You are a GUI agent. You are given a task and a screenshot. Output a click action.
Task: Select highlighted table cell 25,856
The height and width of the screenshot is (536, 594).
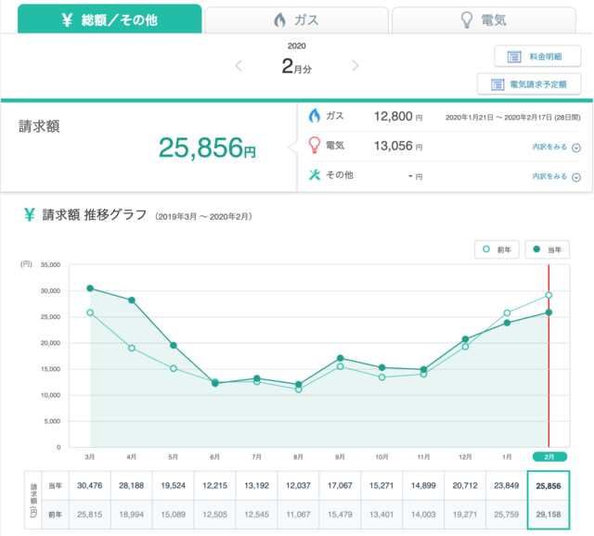click(x=549, y=486)
